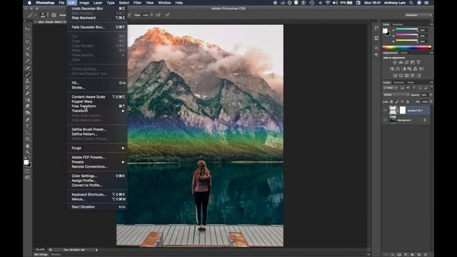The image size is (457, 257).
Task: Select the Zoom tool
Action: pyautogui.click(x=27, y=152)
